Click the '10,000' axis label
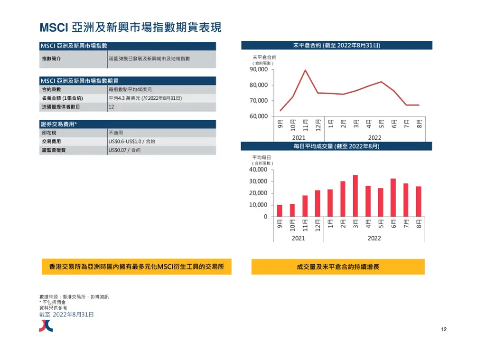The height and width of the screenshot is (344, 486). click(258, 205)
